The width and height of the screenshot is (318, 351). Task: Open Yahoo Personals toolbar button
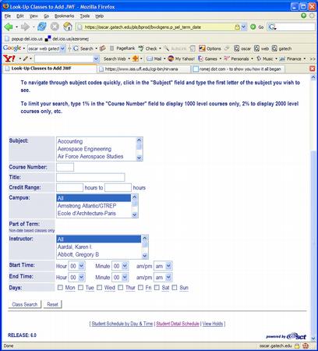click(236, 58)
